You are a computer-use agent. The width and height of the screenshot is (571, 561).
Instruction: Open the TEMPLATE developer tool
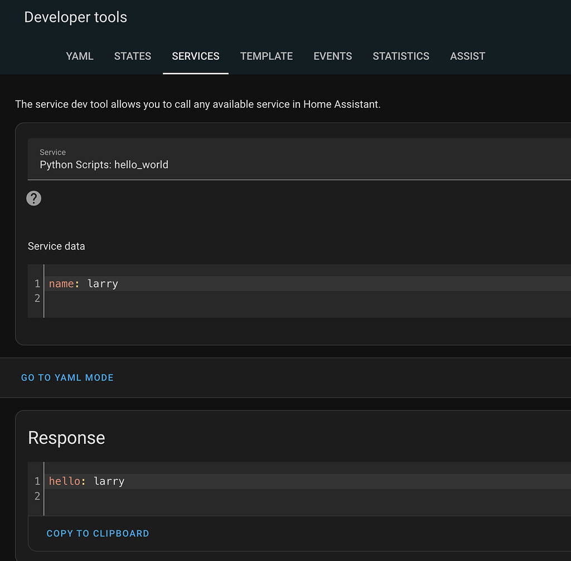point(266,56)
